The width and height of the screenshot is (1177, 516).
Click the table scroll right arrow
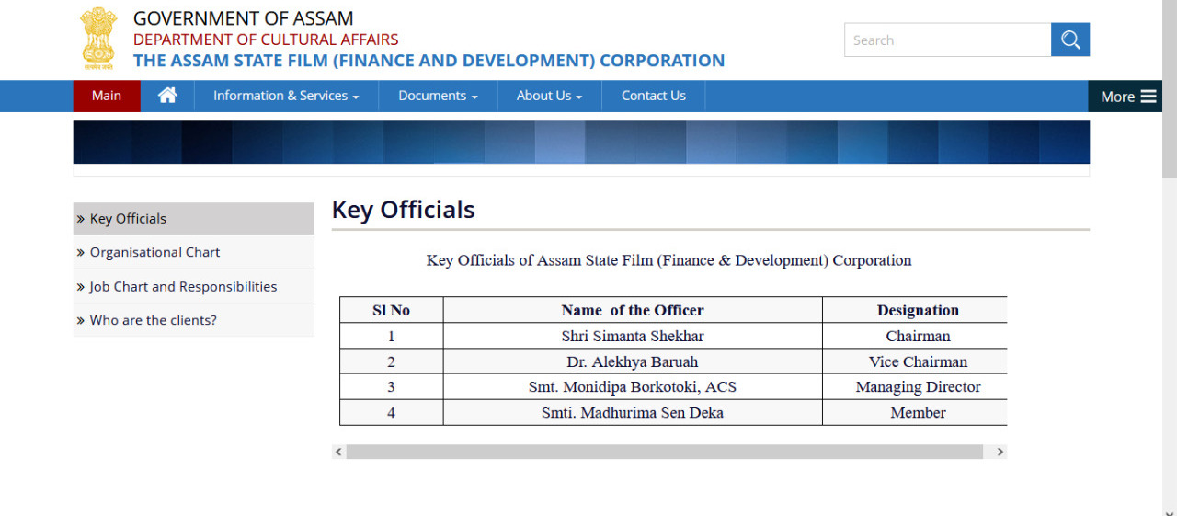(x=1000, y=452)
